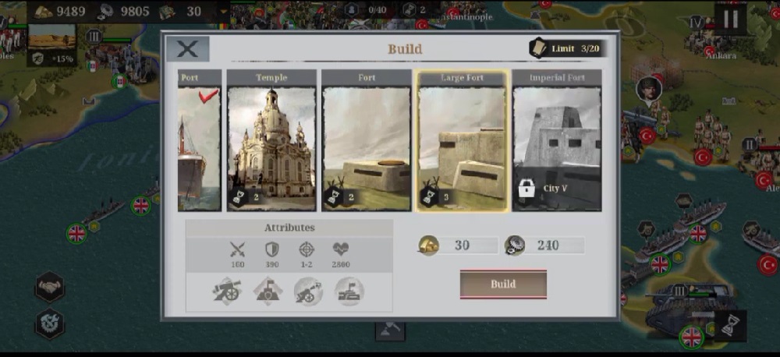Select the Fort building card
The height and width of the screenshot is (357, 780).
[x=366, y=140]
